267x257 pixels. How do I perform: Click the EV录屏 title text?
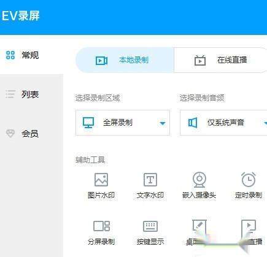21,16
